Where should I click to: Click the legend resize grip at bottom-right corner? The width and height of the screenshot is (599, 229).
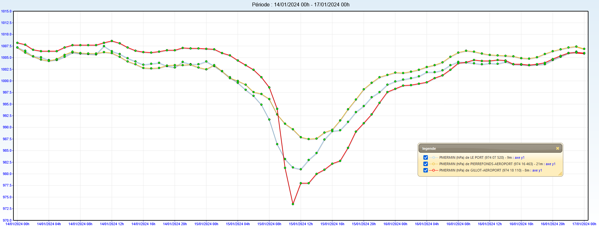(x=560, y=174)
